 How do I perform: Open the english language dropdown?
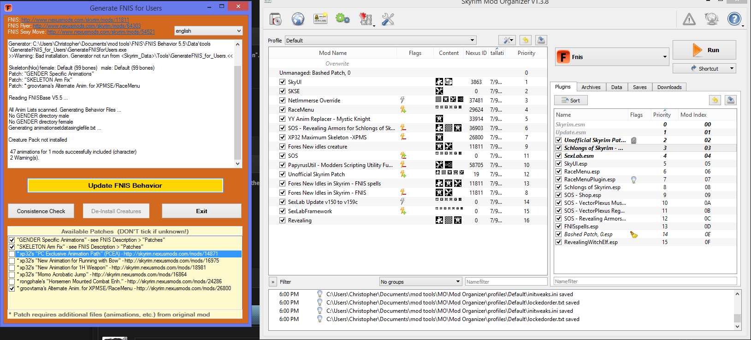point(208,31)
